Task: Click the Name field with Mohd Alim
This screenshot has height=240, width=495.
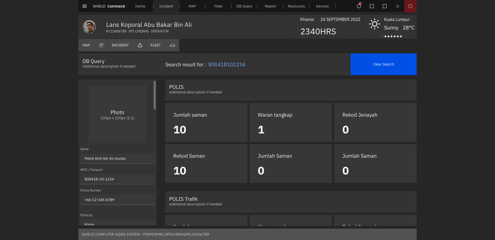Action: 118,158
